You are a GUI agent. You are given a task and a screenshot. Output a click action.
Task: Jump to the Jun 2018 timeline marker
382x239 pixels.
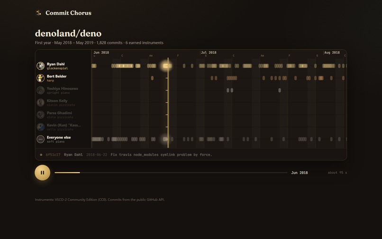coord(101,53)
